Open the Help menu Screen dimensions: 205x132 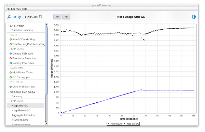point(25,9)
